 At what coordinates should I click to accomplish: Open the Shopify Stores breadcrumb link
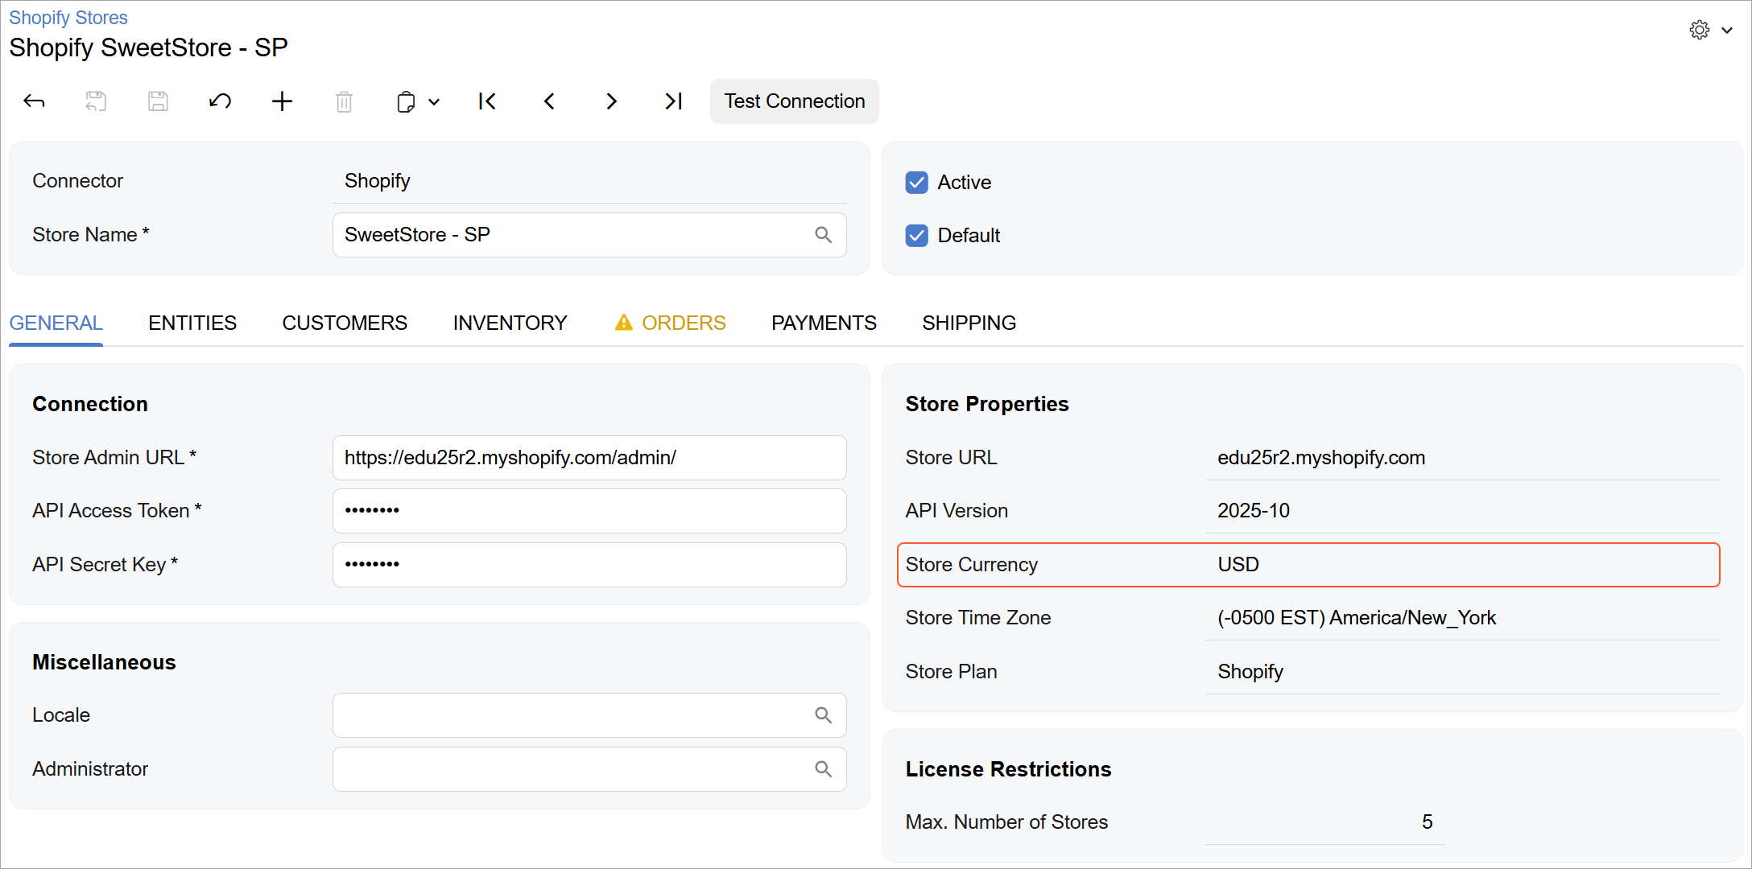68,18
